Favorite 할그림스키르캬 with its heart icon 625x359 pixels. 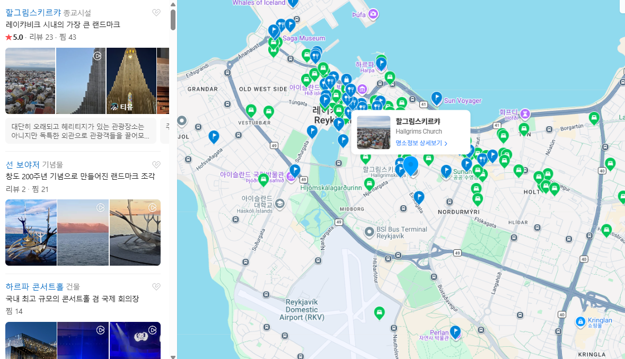pos(156,13)
